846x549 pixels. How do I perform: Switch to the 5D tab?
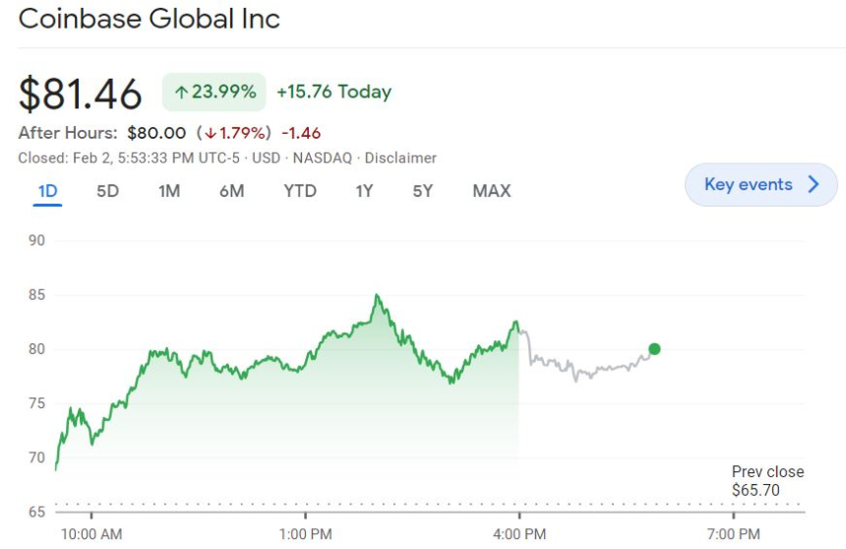[x=107, y=191]
